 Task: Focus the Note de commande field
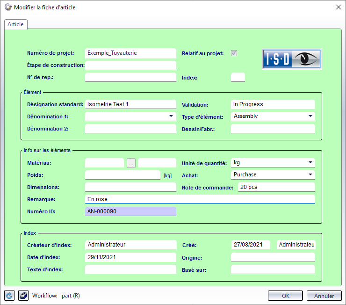276,187
